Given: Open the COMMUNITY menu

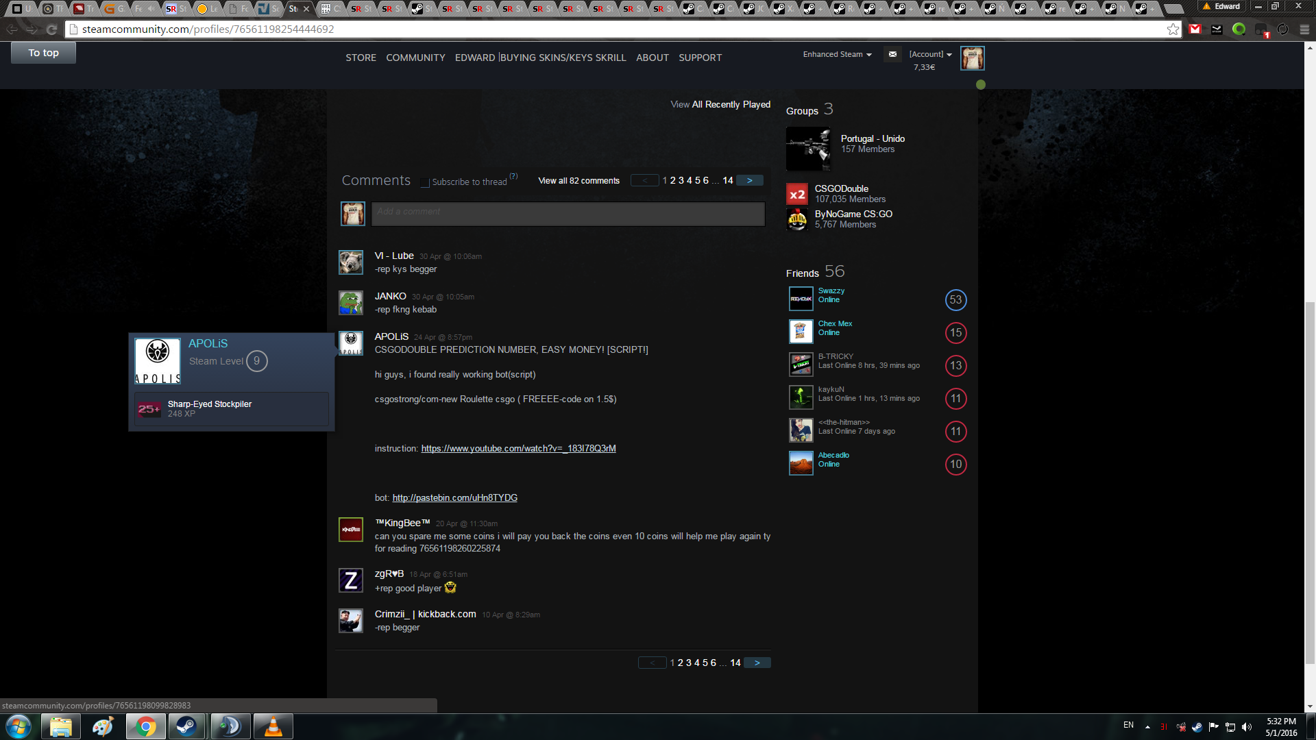Looking at the screenshot, I should point(415,58).
